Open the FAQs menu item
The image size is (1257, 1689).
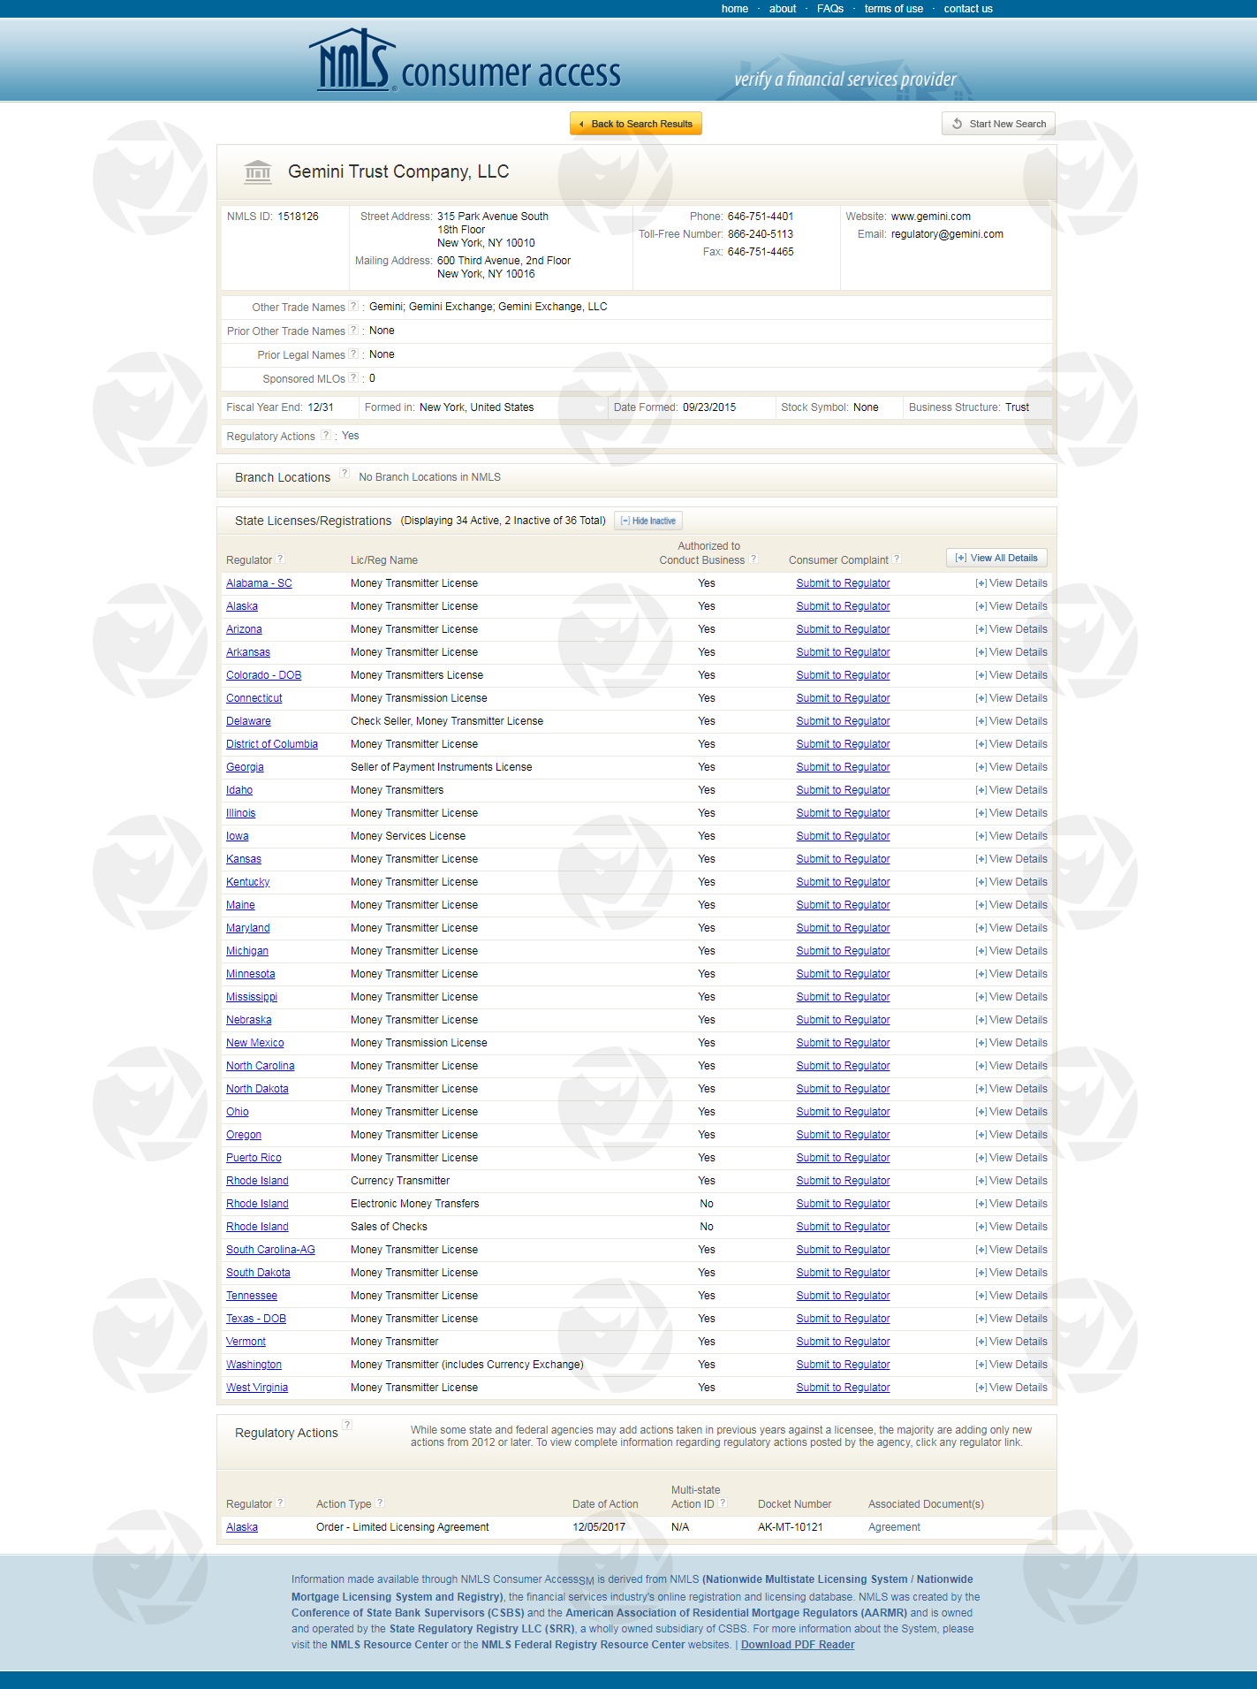(x=829, y=9)
